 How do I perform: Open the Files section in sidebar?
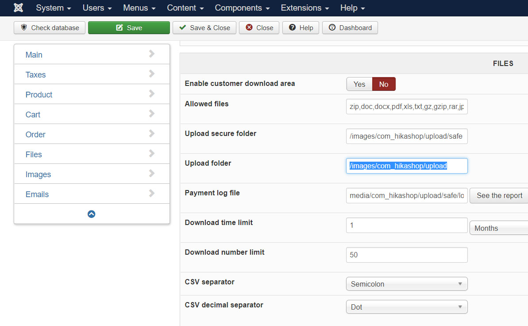point(34,155)
